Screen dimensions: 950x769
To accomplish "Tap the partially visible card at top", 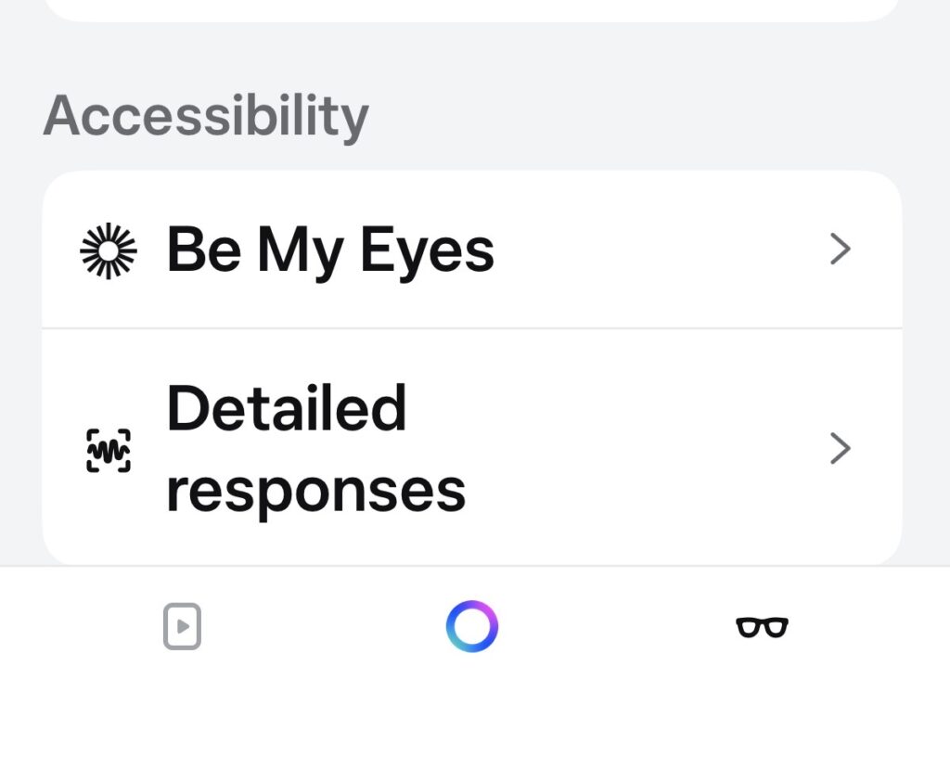I will point(471,9).
